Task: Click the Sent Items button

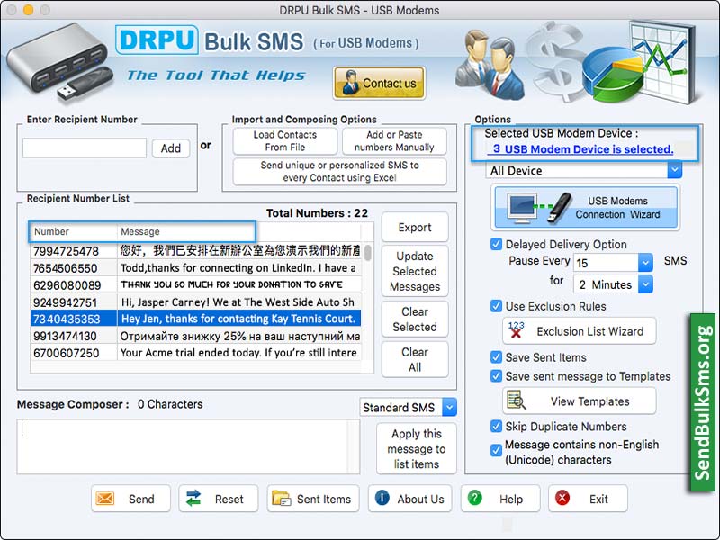Action: point(312,498)
